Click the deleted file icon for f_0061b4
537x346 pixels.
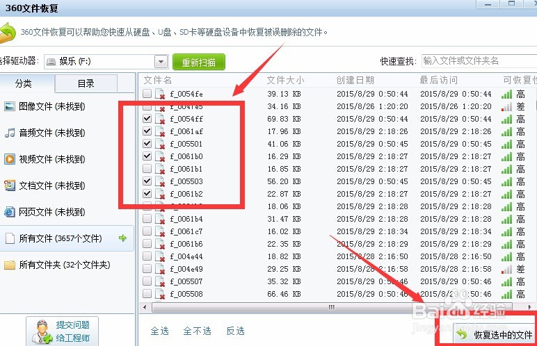coord(160,219)
